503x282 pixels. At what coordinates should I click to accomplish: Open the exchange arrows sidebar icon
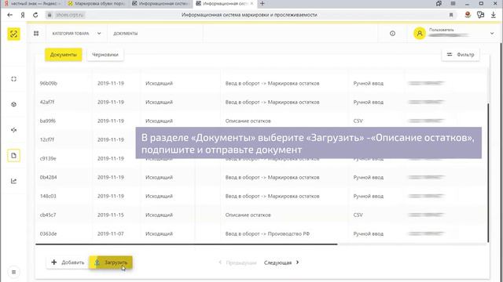13,130
